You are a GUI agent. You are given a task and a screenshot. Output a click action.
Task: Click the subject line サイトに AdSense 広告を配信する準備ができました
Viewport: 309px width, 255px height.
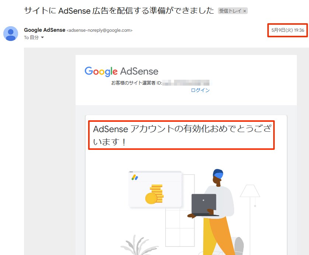click(119, 10)
